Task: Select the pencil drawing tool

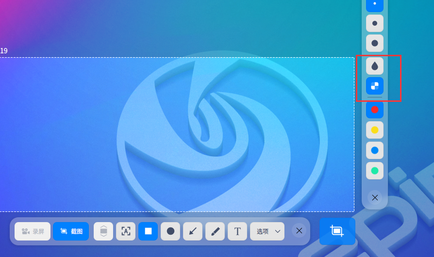Action: [x=215, y=231]
